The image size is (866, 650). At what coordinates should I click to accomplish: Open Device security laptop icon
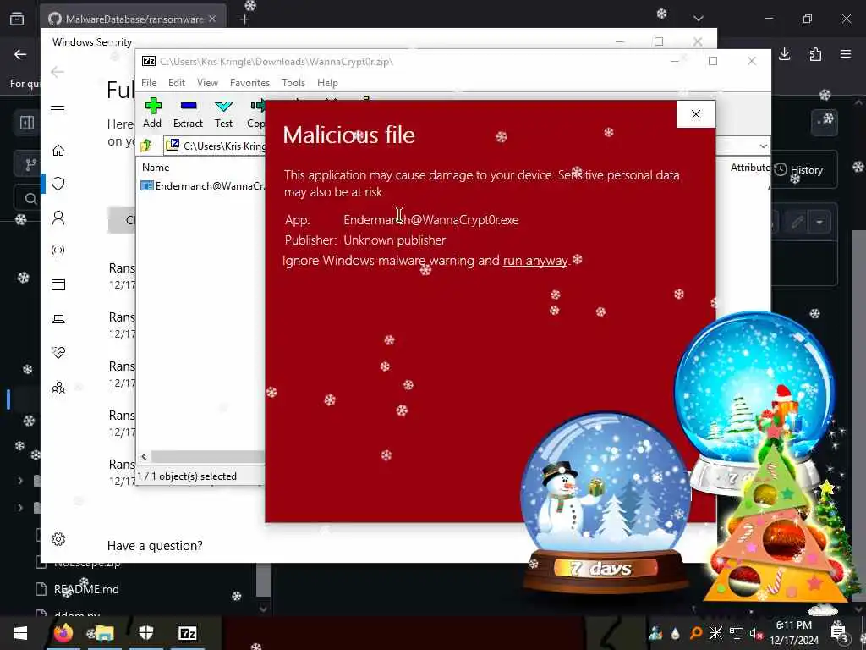click(x=58, y=319)
